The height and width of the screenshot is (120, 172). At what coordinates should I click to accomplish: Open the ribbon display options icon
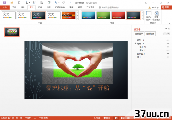pyautogui.click(x=146, y=3)
